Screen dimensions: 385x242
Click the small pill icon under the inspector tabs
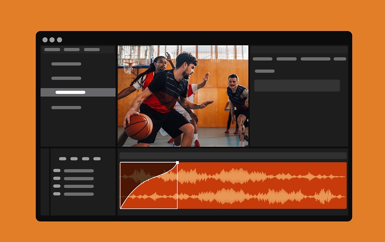point(265,71)
